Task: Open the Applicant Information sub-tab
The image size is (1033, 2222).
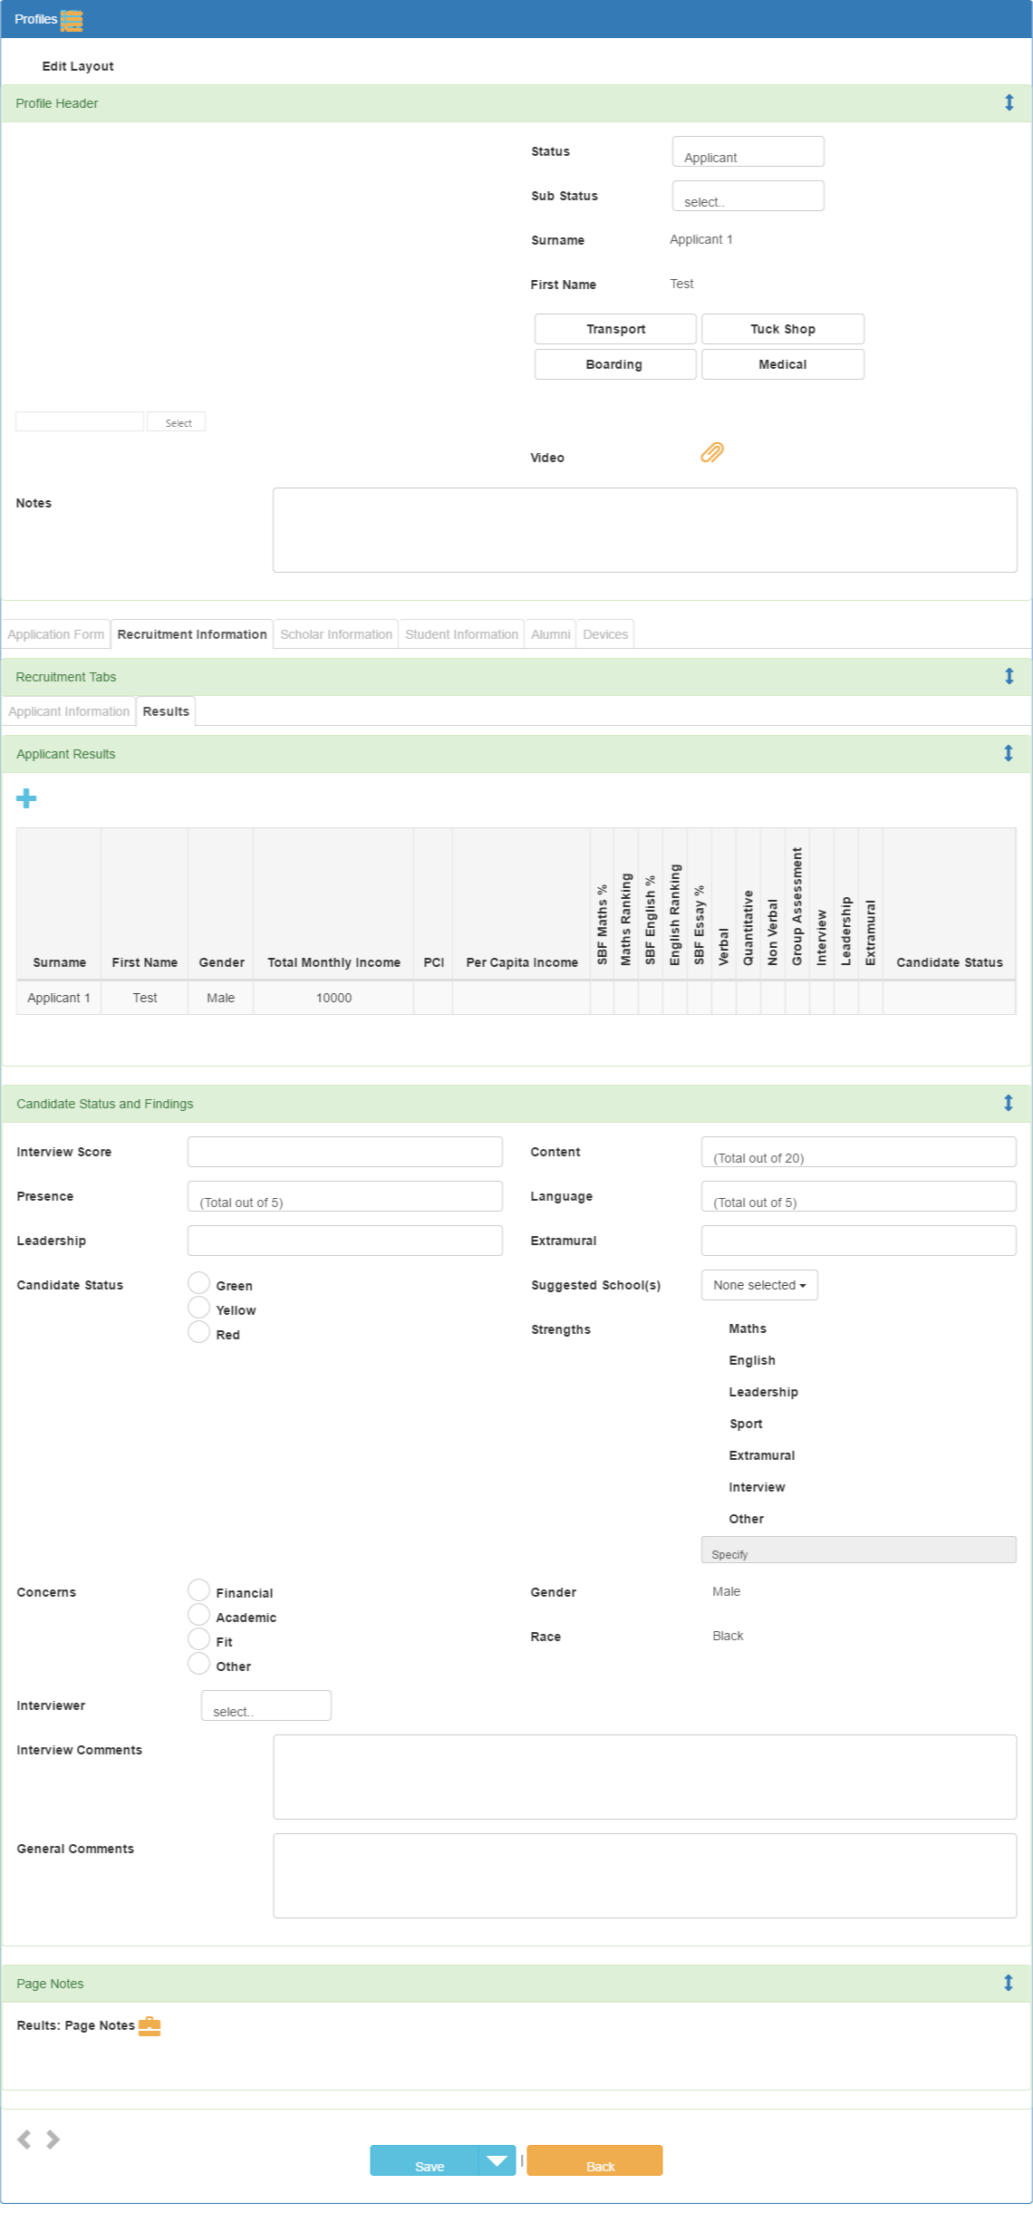Action: [x=69, y=711]
